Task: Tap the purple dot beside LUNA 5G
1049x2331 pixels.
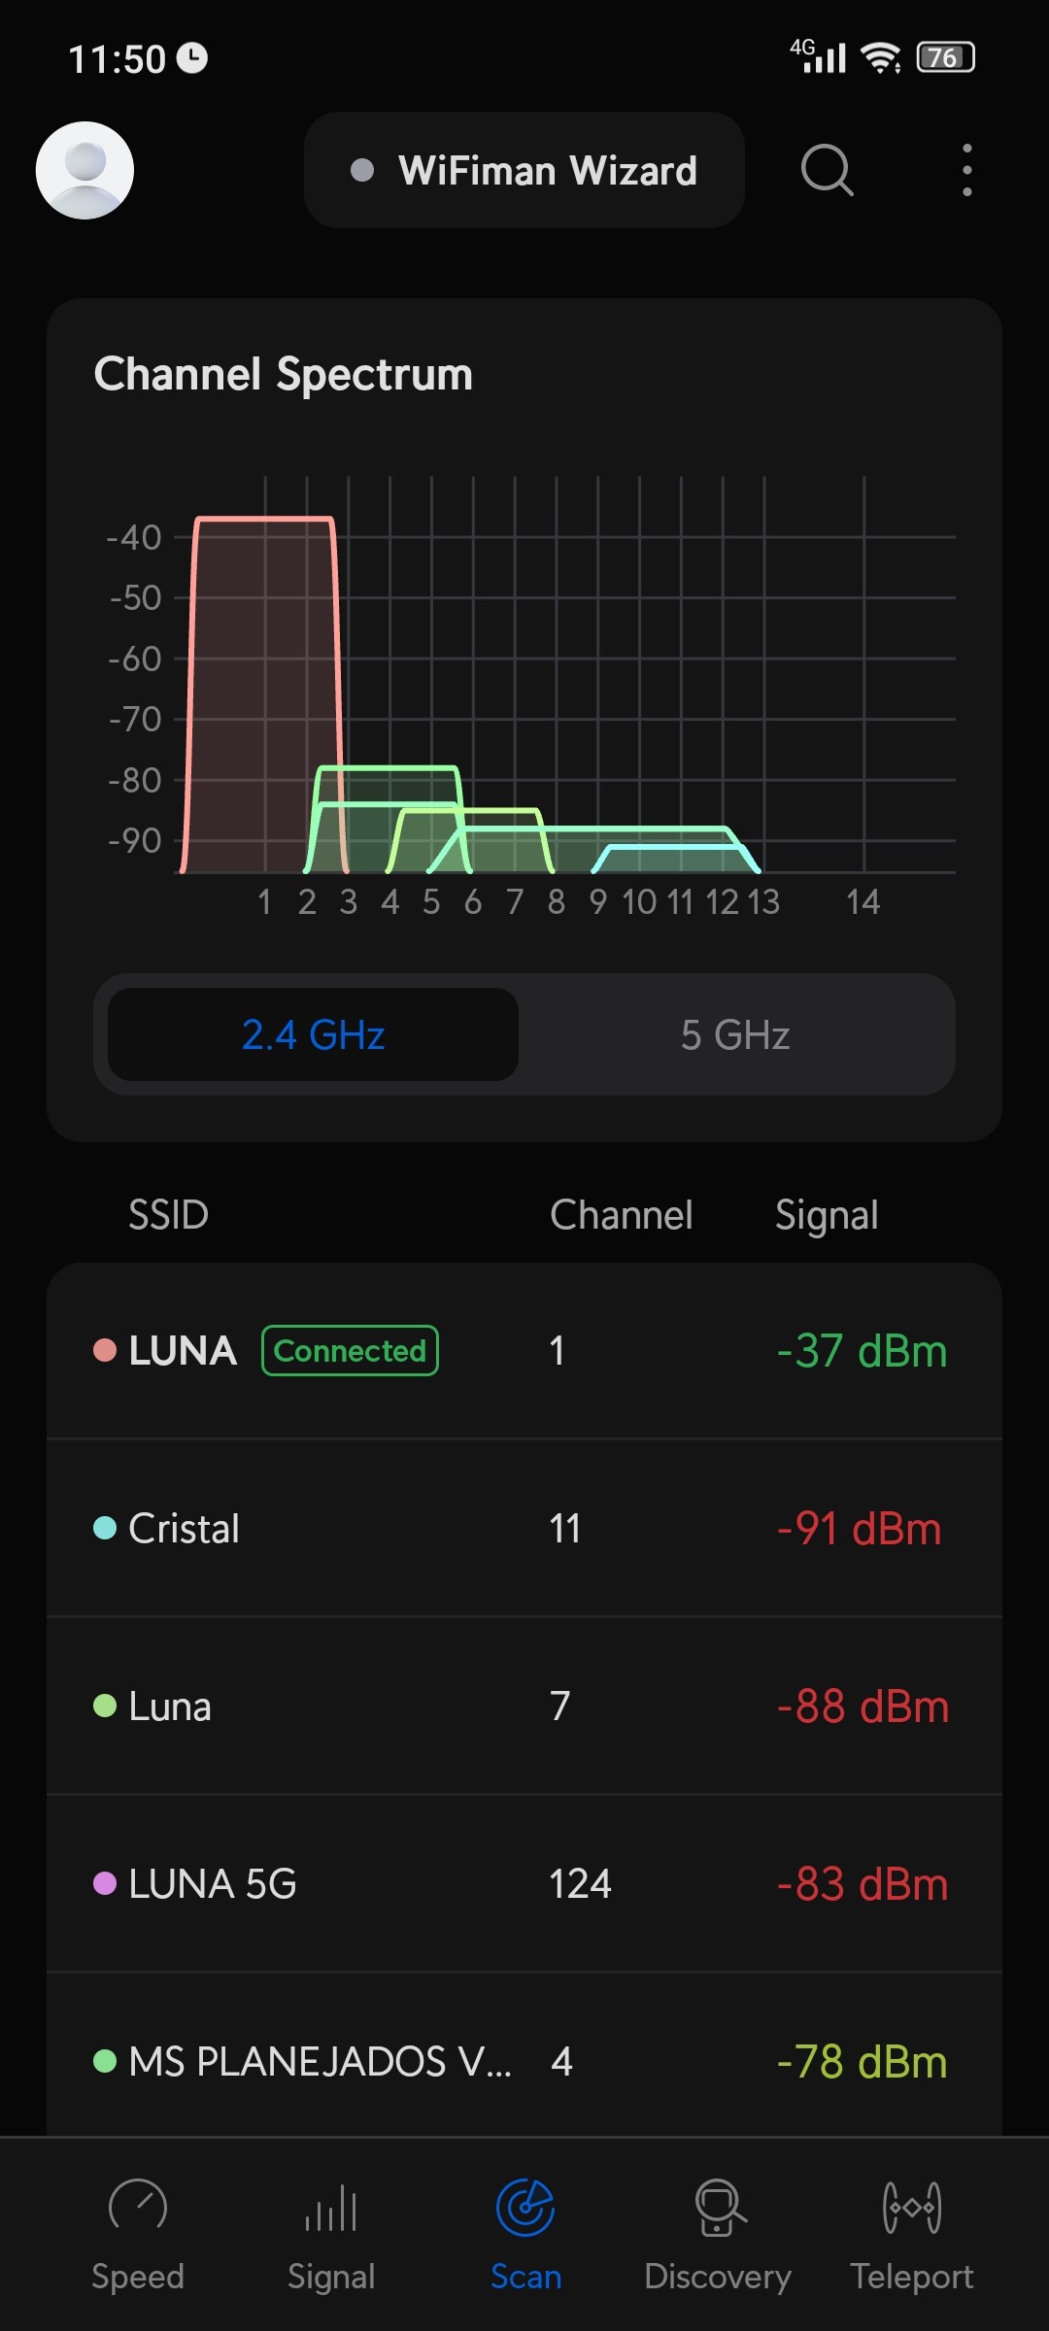Action: [x=105, y=1884]
